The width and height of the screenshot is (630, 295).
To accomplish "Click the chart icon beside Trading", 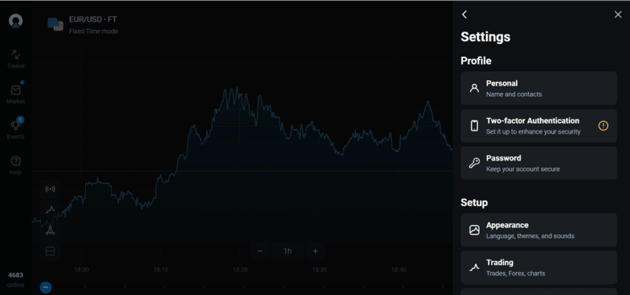I will click(x=475, y=267).
